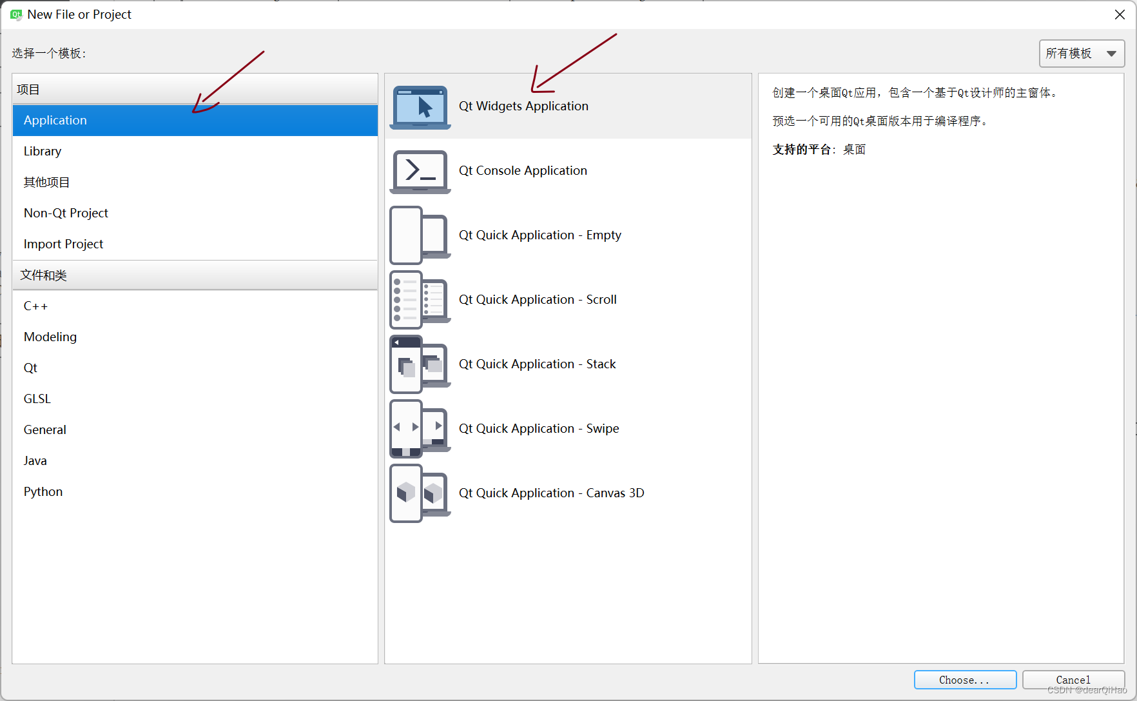The image size is (1137, 701).
Task: Select the 其他项目 category
Action: [x=195, y=183]
